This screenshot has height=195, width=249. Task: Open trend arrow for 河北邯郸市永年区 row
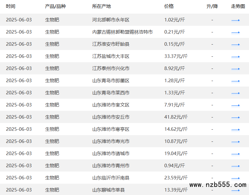coord(235,20)
